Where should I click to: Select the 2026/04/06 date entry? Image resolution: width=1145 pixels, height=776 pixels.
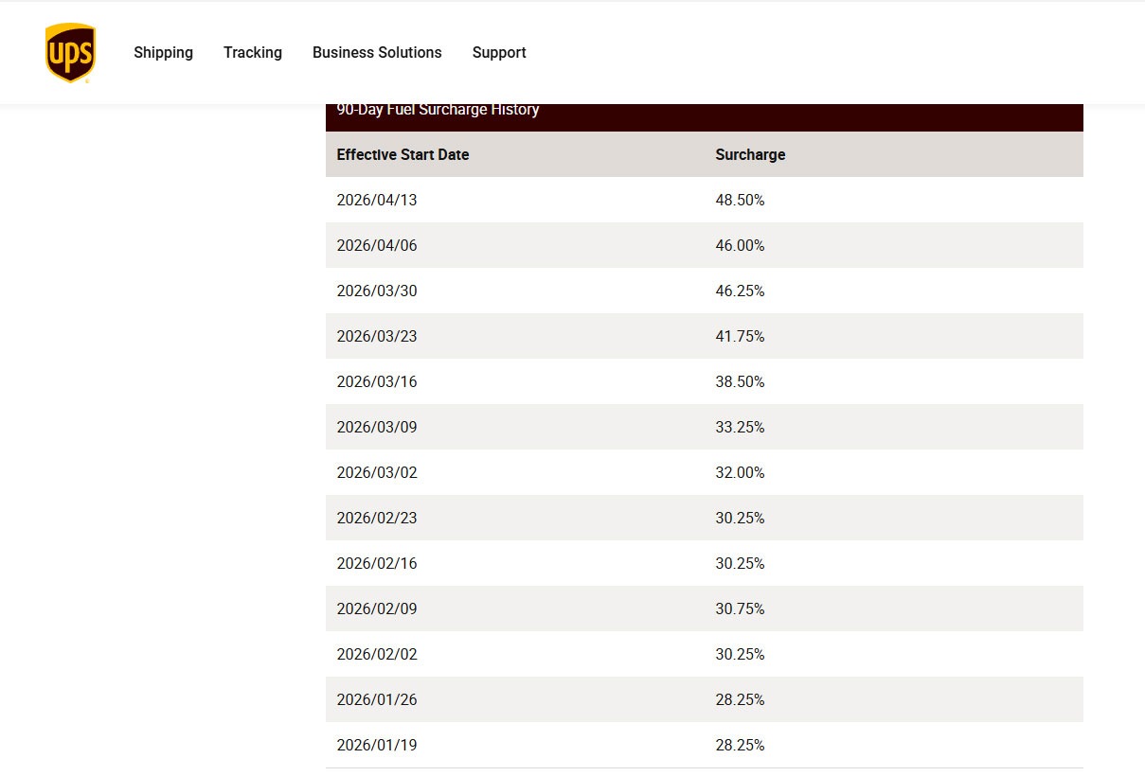click(x=377, y=245)
